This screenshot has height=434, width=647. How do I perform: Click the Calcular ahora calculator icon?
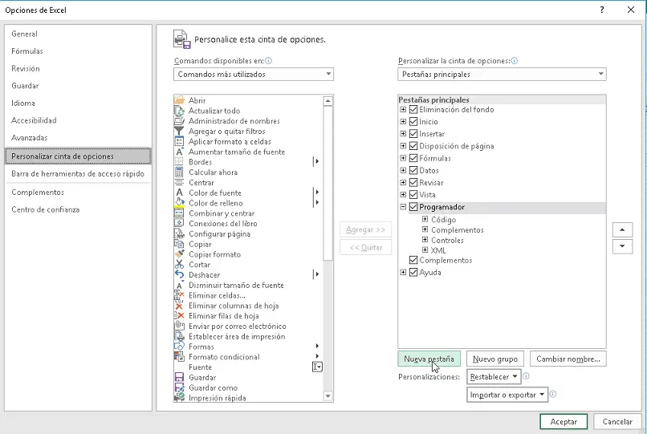point(179,172)
